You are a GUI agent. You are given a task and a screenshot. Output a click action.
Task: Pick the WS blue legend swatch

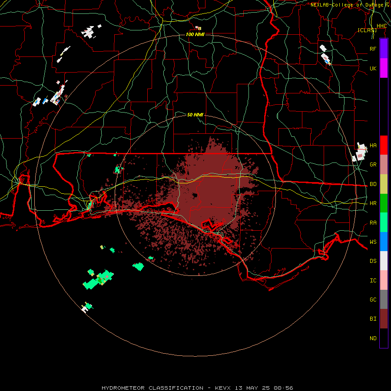coord(384,242)
